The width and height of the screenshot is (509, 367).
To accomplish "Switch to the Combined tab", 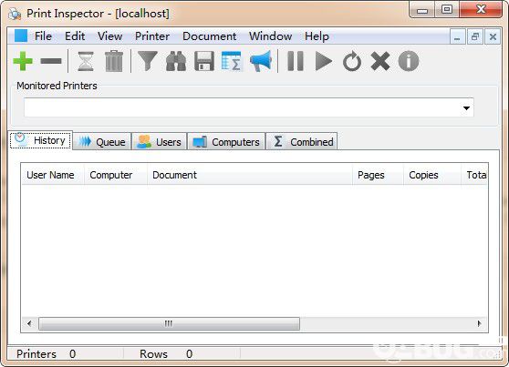I will (x=302, y=142).
